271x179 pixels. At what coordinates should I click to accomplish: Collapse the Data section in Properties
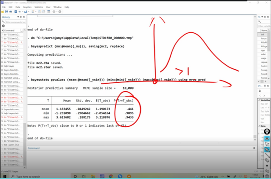point(259,126)
